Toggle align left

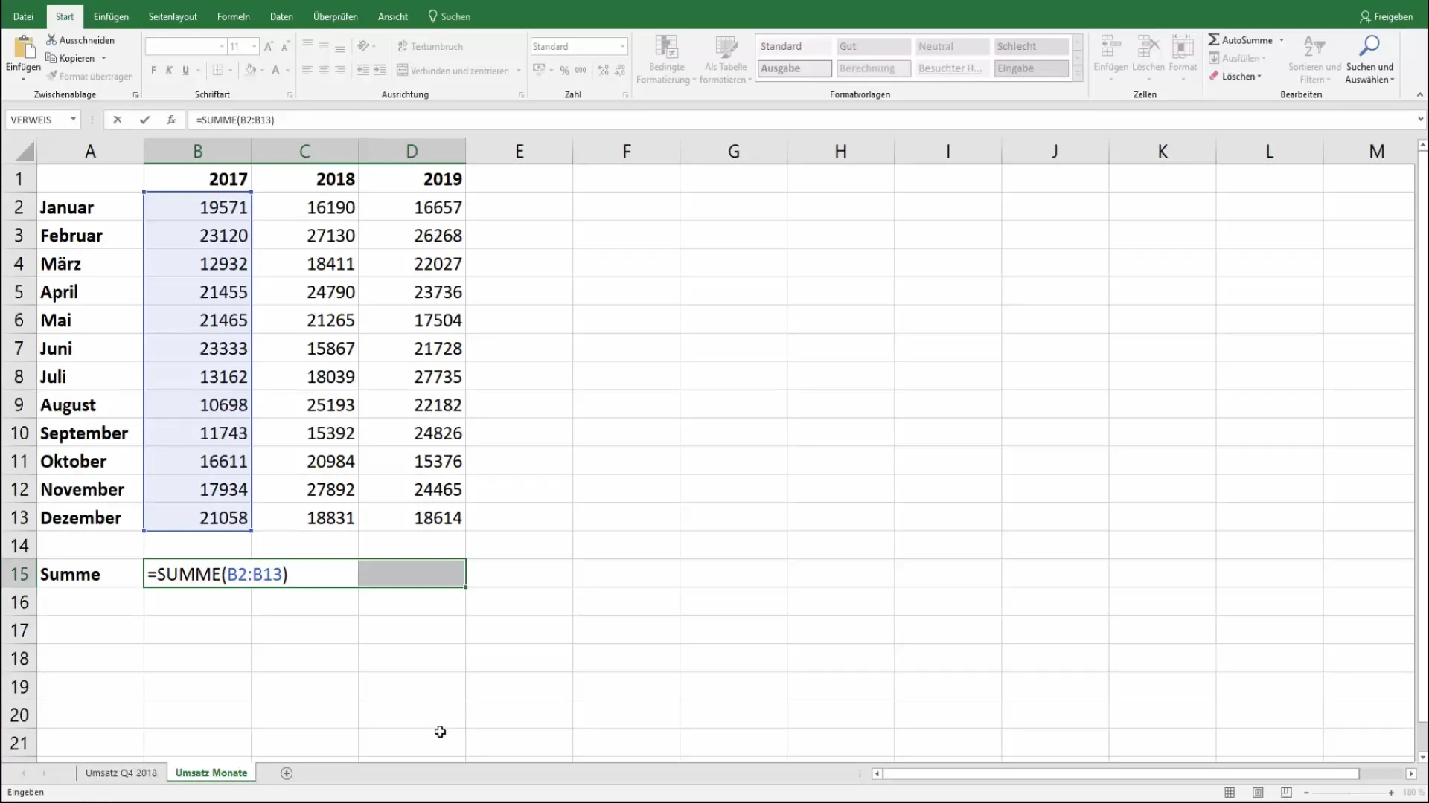(x=307, y=71)
